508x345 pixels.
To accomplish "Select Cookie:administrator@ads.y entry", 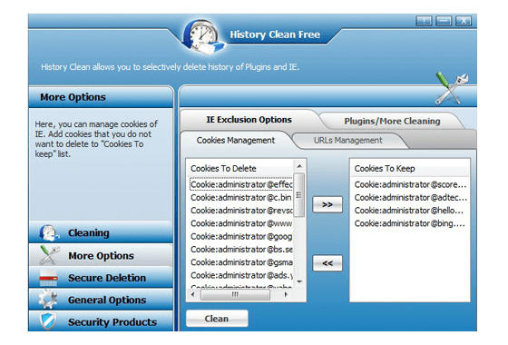I will (x=241, y=275).
